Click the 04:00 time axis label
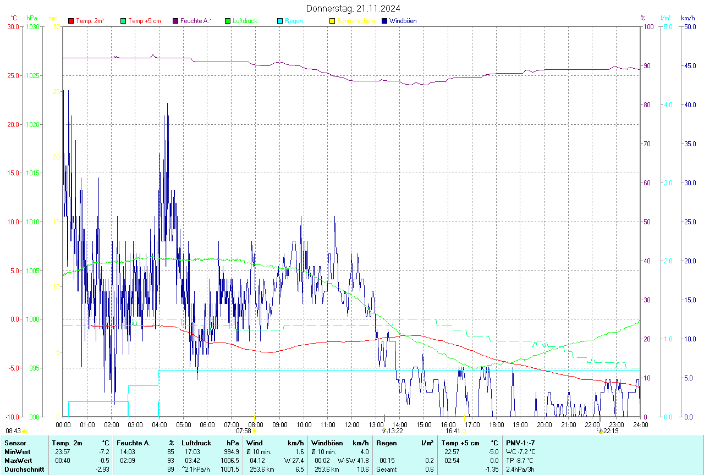The width and height of the screenshot is (704, 475). [x=159, y=424]
